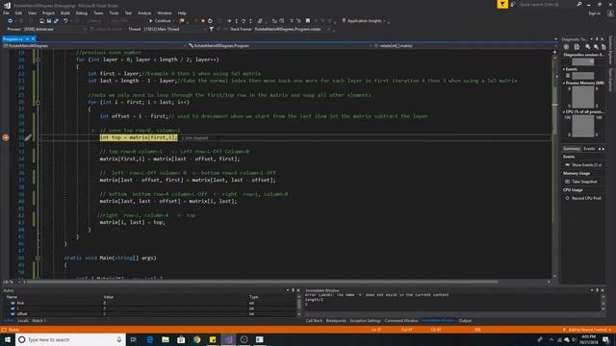The image size is (616, 346).
Task: Click Sign in link
Action: (595, 13)
